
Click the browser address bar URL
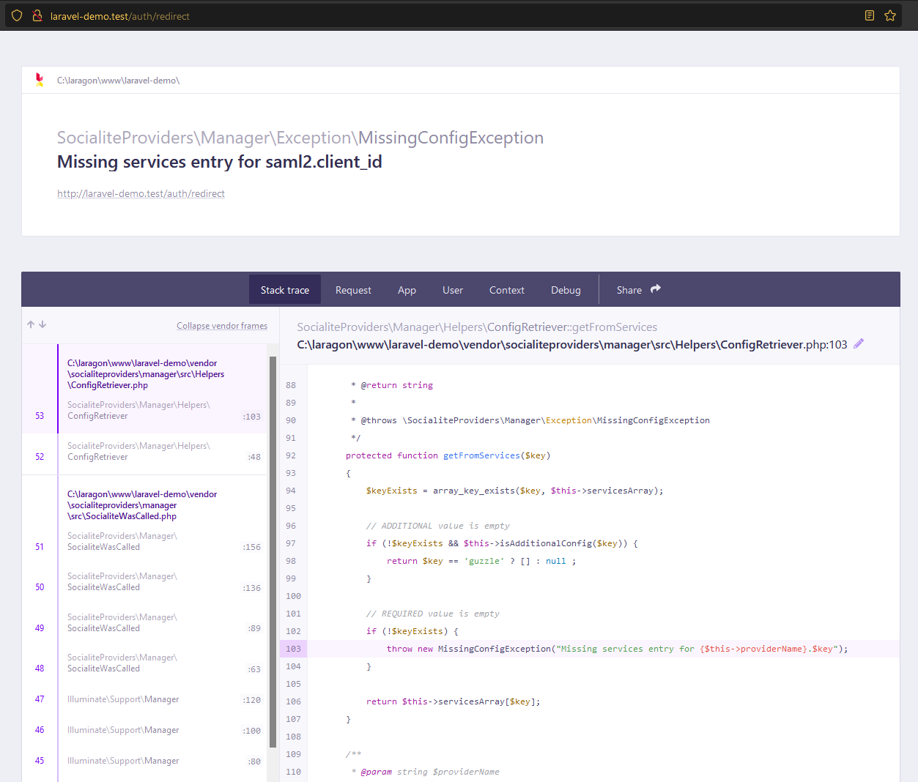[x=120, y=16]
